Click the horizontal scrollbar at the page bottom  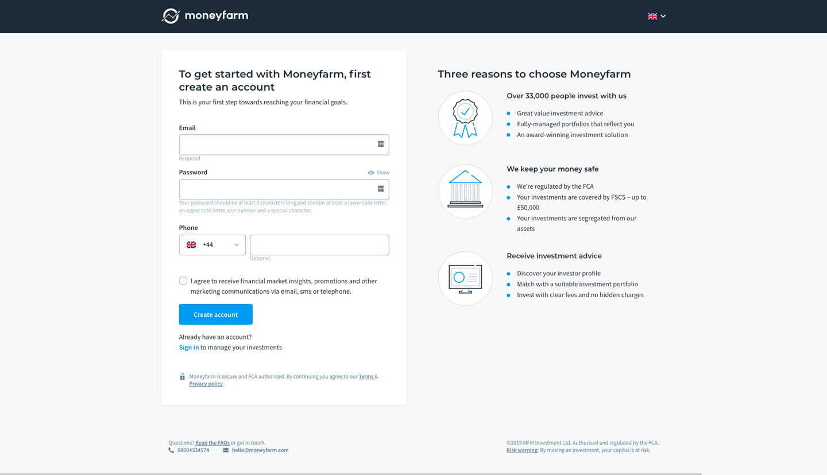click(x=351, y=473)
